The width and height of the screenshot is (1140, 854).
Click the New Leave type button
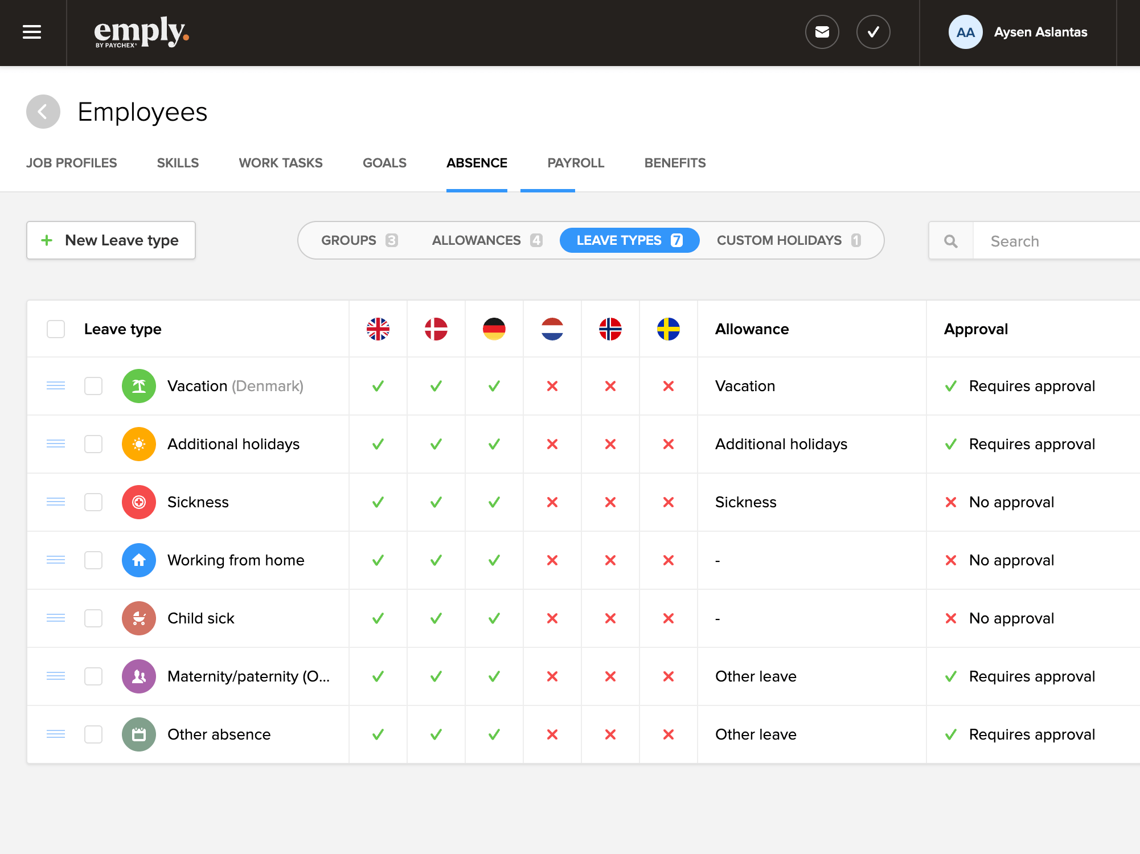[111, 240]
